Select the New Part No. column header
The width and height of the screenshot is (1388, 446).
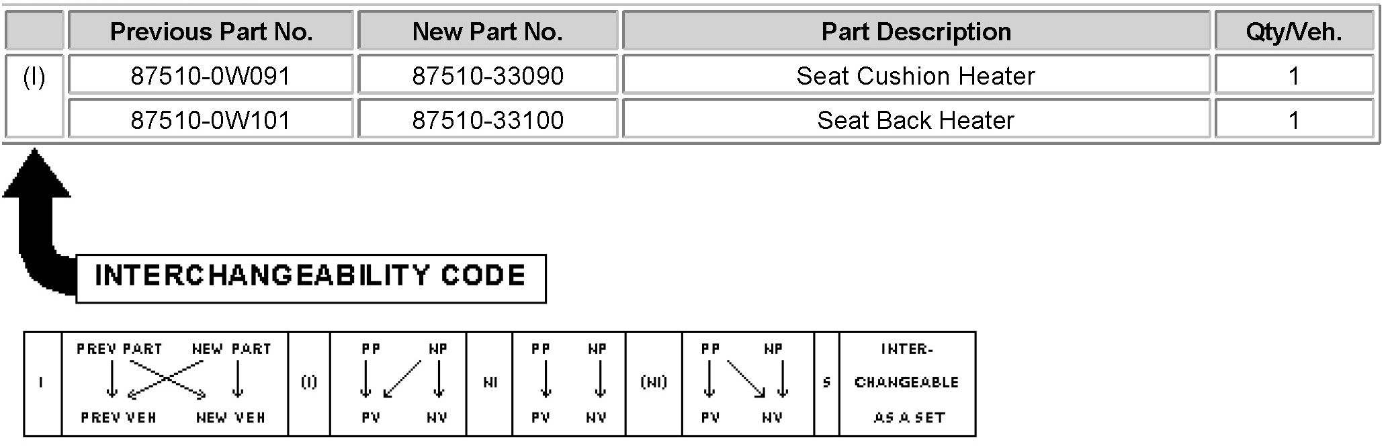(488, 31)
